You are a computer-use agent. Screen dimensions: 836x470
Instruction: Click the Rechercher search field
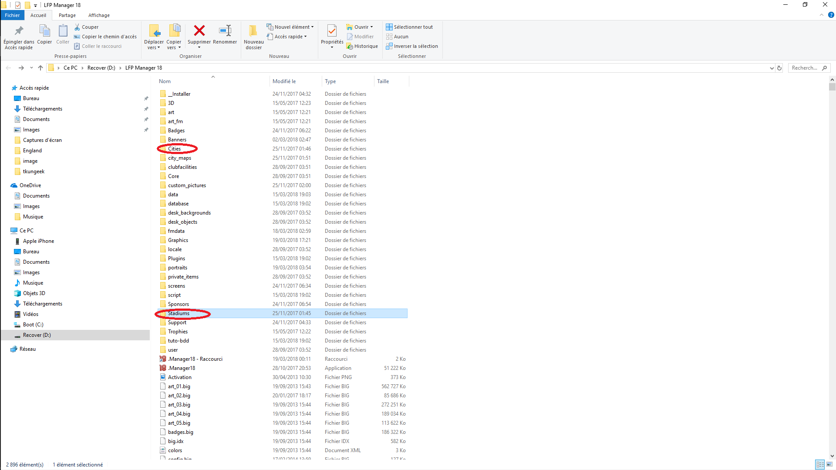click(x=809, y=68)
